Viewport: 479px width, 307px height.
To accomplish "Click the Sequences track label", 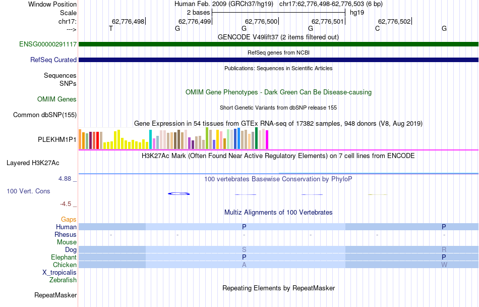I will [60, 76].
